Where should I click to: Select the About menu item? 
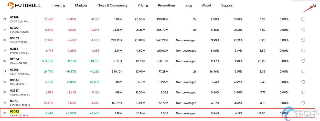[x=207, y=5]
